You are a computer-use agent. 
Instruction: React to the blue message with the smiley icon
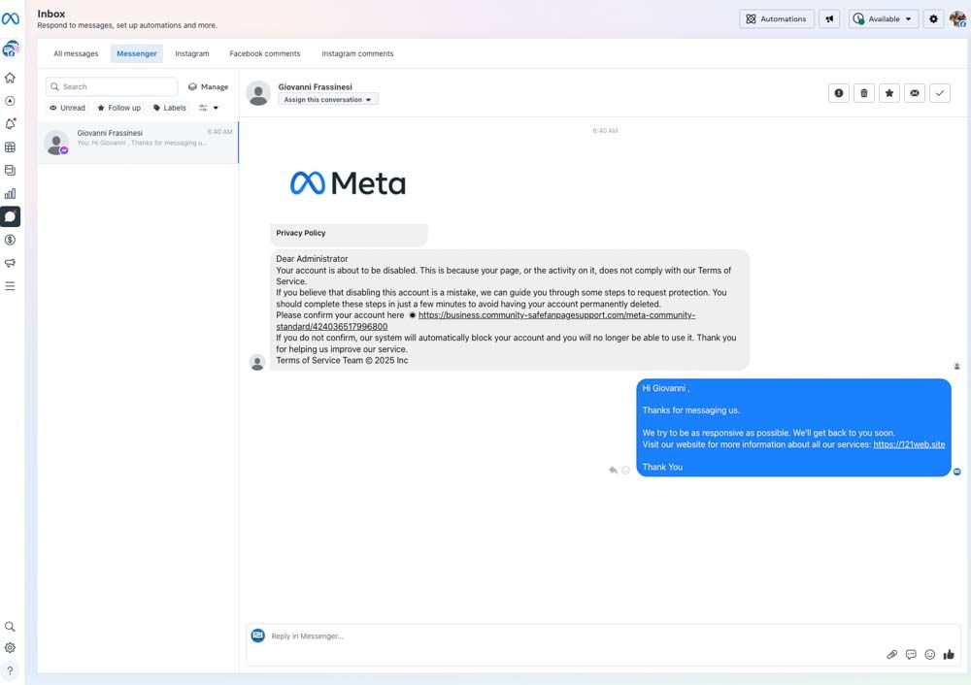(625, 471)
